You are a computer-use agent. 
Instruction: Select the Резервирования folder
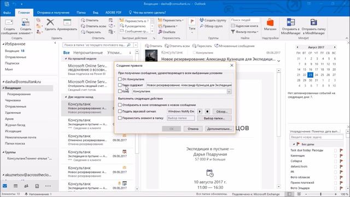tap(19, 94)
